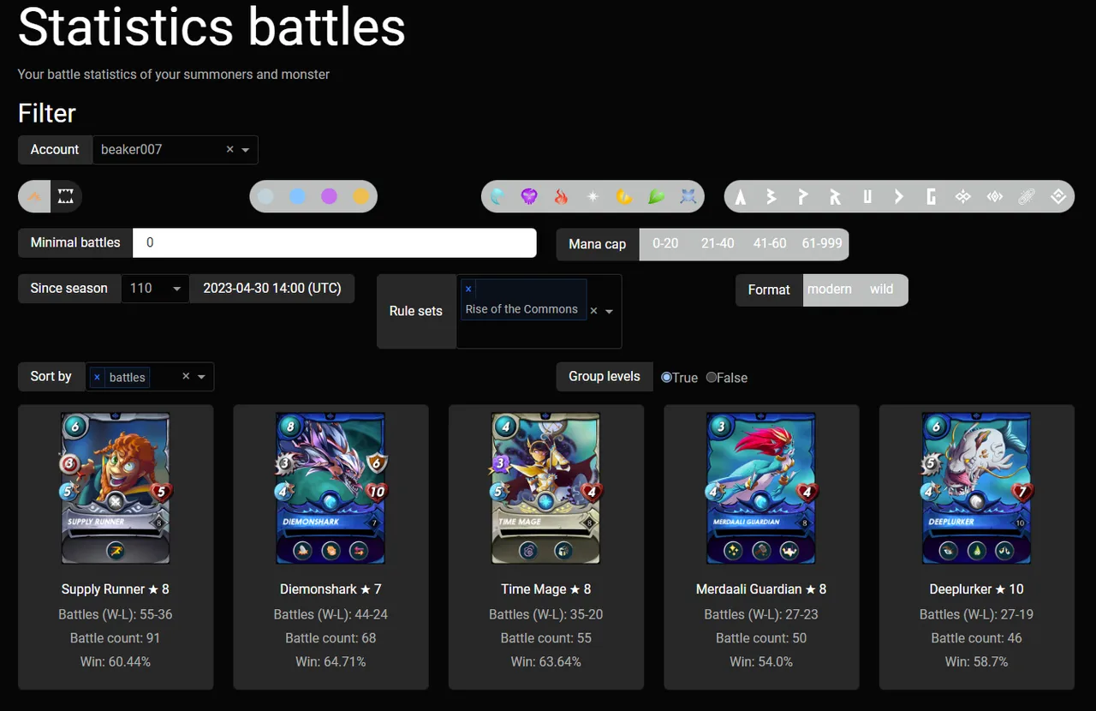Filter by Fire flame icon
This screenshot has height=711, width=1096.
(561, 197)
